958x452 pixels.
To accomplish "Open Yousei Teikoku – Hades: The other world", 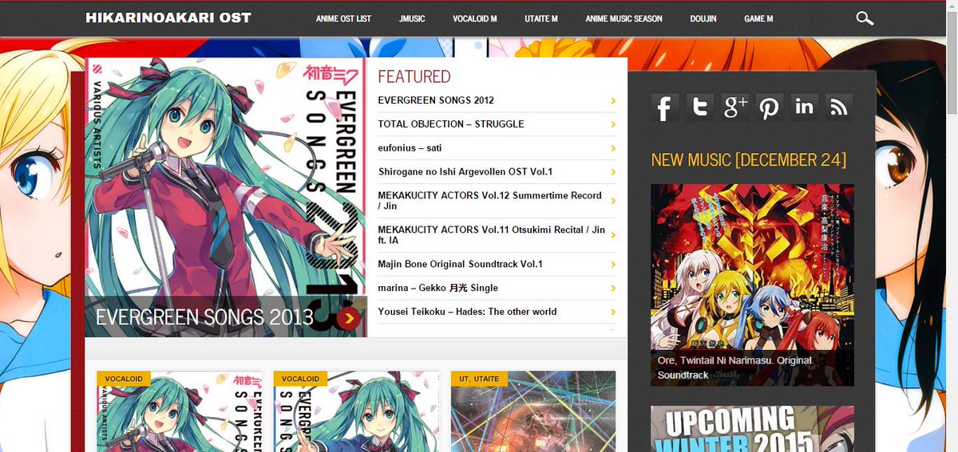I will pos(467,312).
